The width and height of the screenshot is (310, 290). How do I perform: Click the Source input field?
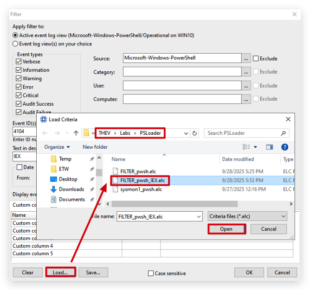click(x=182, y=58)
